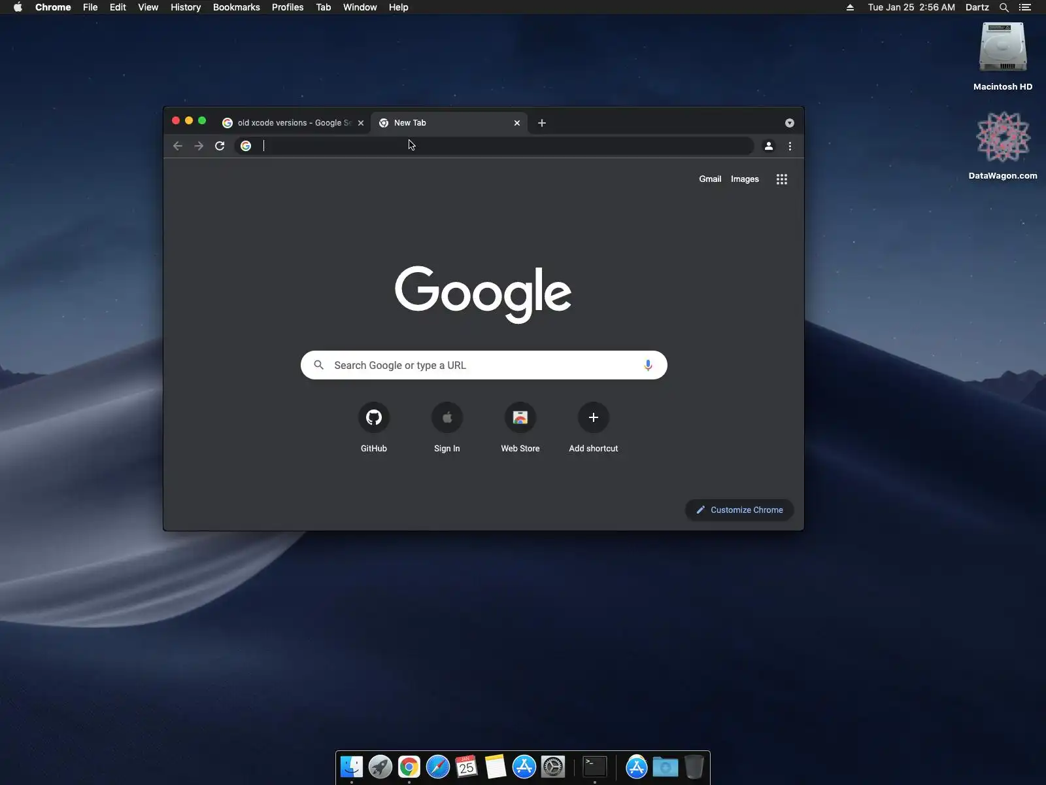1046x785 pixels.
Task: Open Notification Center list icon
Action: 1025,7
